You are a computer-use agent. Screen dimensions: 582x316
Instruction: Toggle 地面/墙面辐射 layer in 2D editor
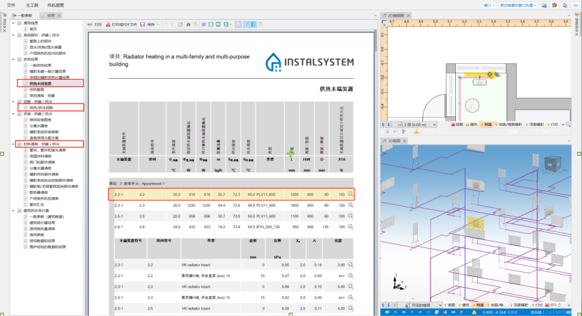tap(508, 125)
